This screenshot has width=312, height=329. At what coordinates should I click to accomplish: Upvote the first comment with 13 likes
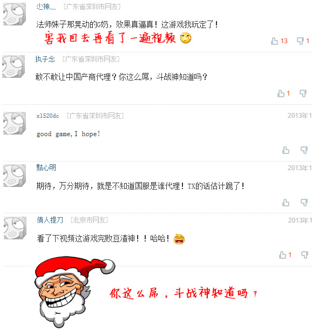(274, 41)
